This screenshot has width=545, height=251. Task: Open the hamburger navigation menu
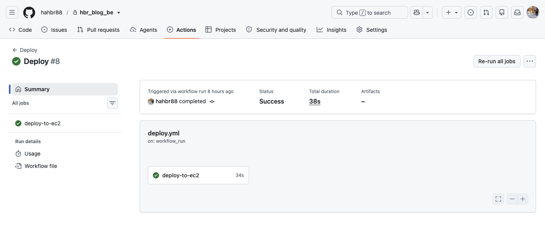[x=12, y=12]
